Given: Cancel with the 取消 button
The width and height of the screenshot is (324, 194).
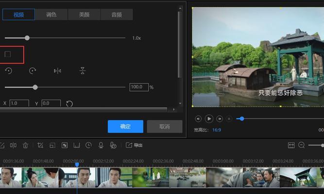Looking at the screenshot, I should (x=165, y=127).
